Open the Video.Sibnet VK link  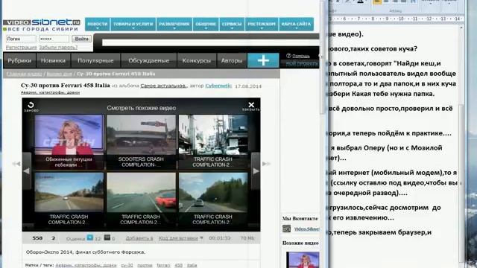(x=306, y=229)
